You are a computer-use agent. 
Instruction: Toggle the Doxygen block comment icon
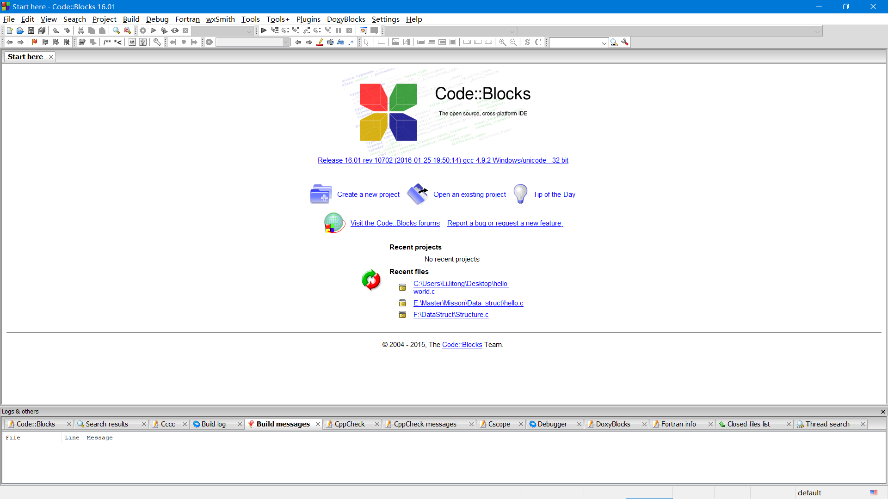(107, 42)
